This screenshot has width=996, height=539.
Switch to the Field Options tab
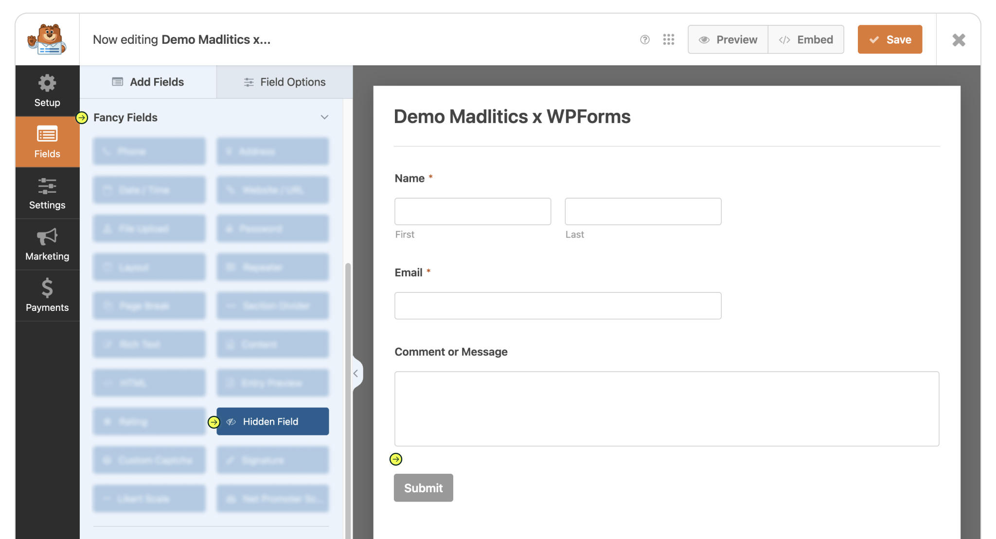click(285, 82)
